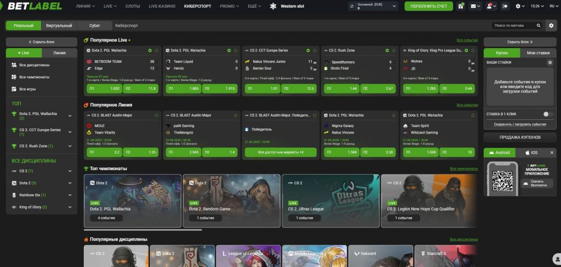Click the ПОПОЛНИТЬ СЧЕТ button
This screenshot has height=267, width=561.
[428, 6]
